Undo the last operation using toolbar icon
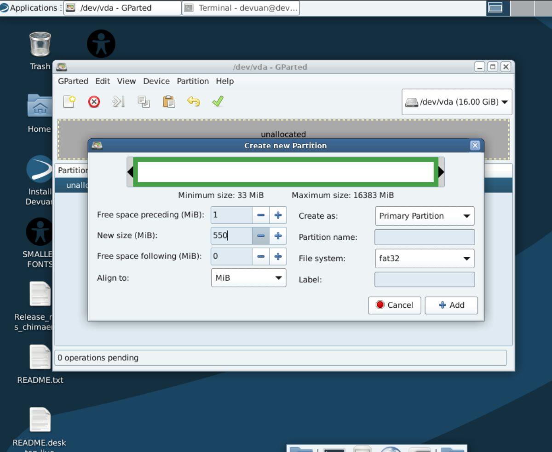This screenshot has height=452, width=552. tap(193, 101)
